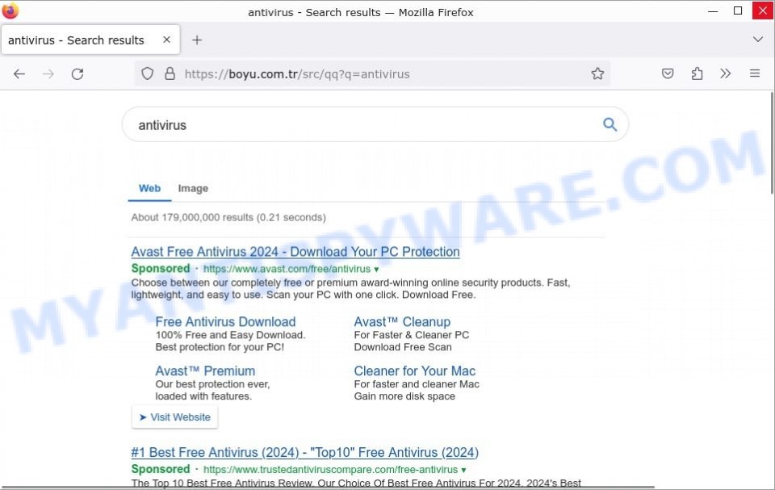This screenshot has height=490, width=775.
Task: Click the boyu.com.tr address bar URL
Action: (297, 74)
